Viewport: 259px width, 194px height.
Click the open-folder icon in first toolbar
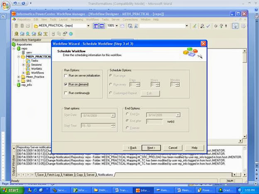[x=28, y=26]
